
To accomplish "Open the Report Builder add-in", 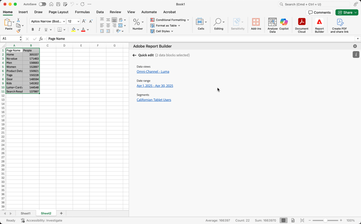I will [x=319, y=25].
